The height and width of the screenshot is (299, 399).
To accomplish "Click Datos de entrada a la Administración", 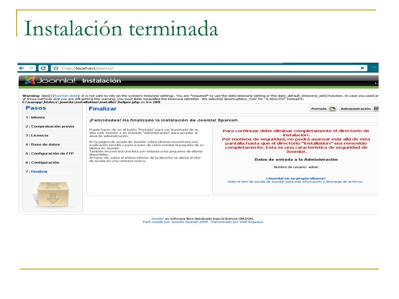I will tap(296, 159).
